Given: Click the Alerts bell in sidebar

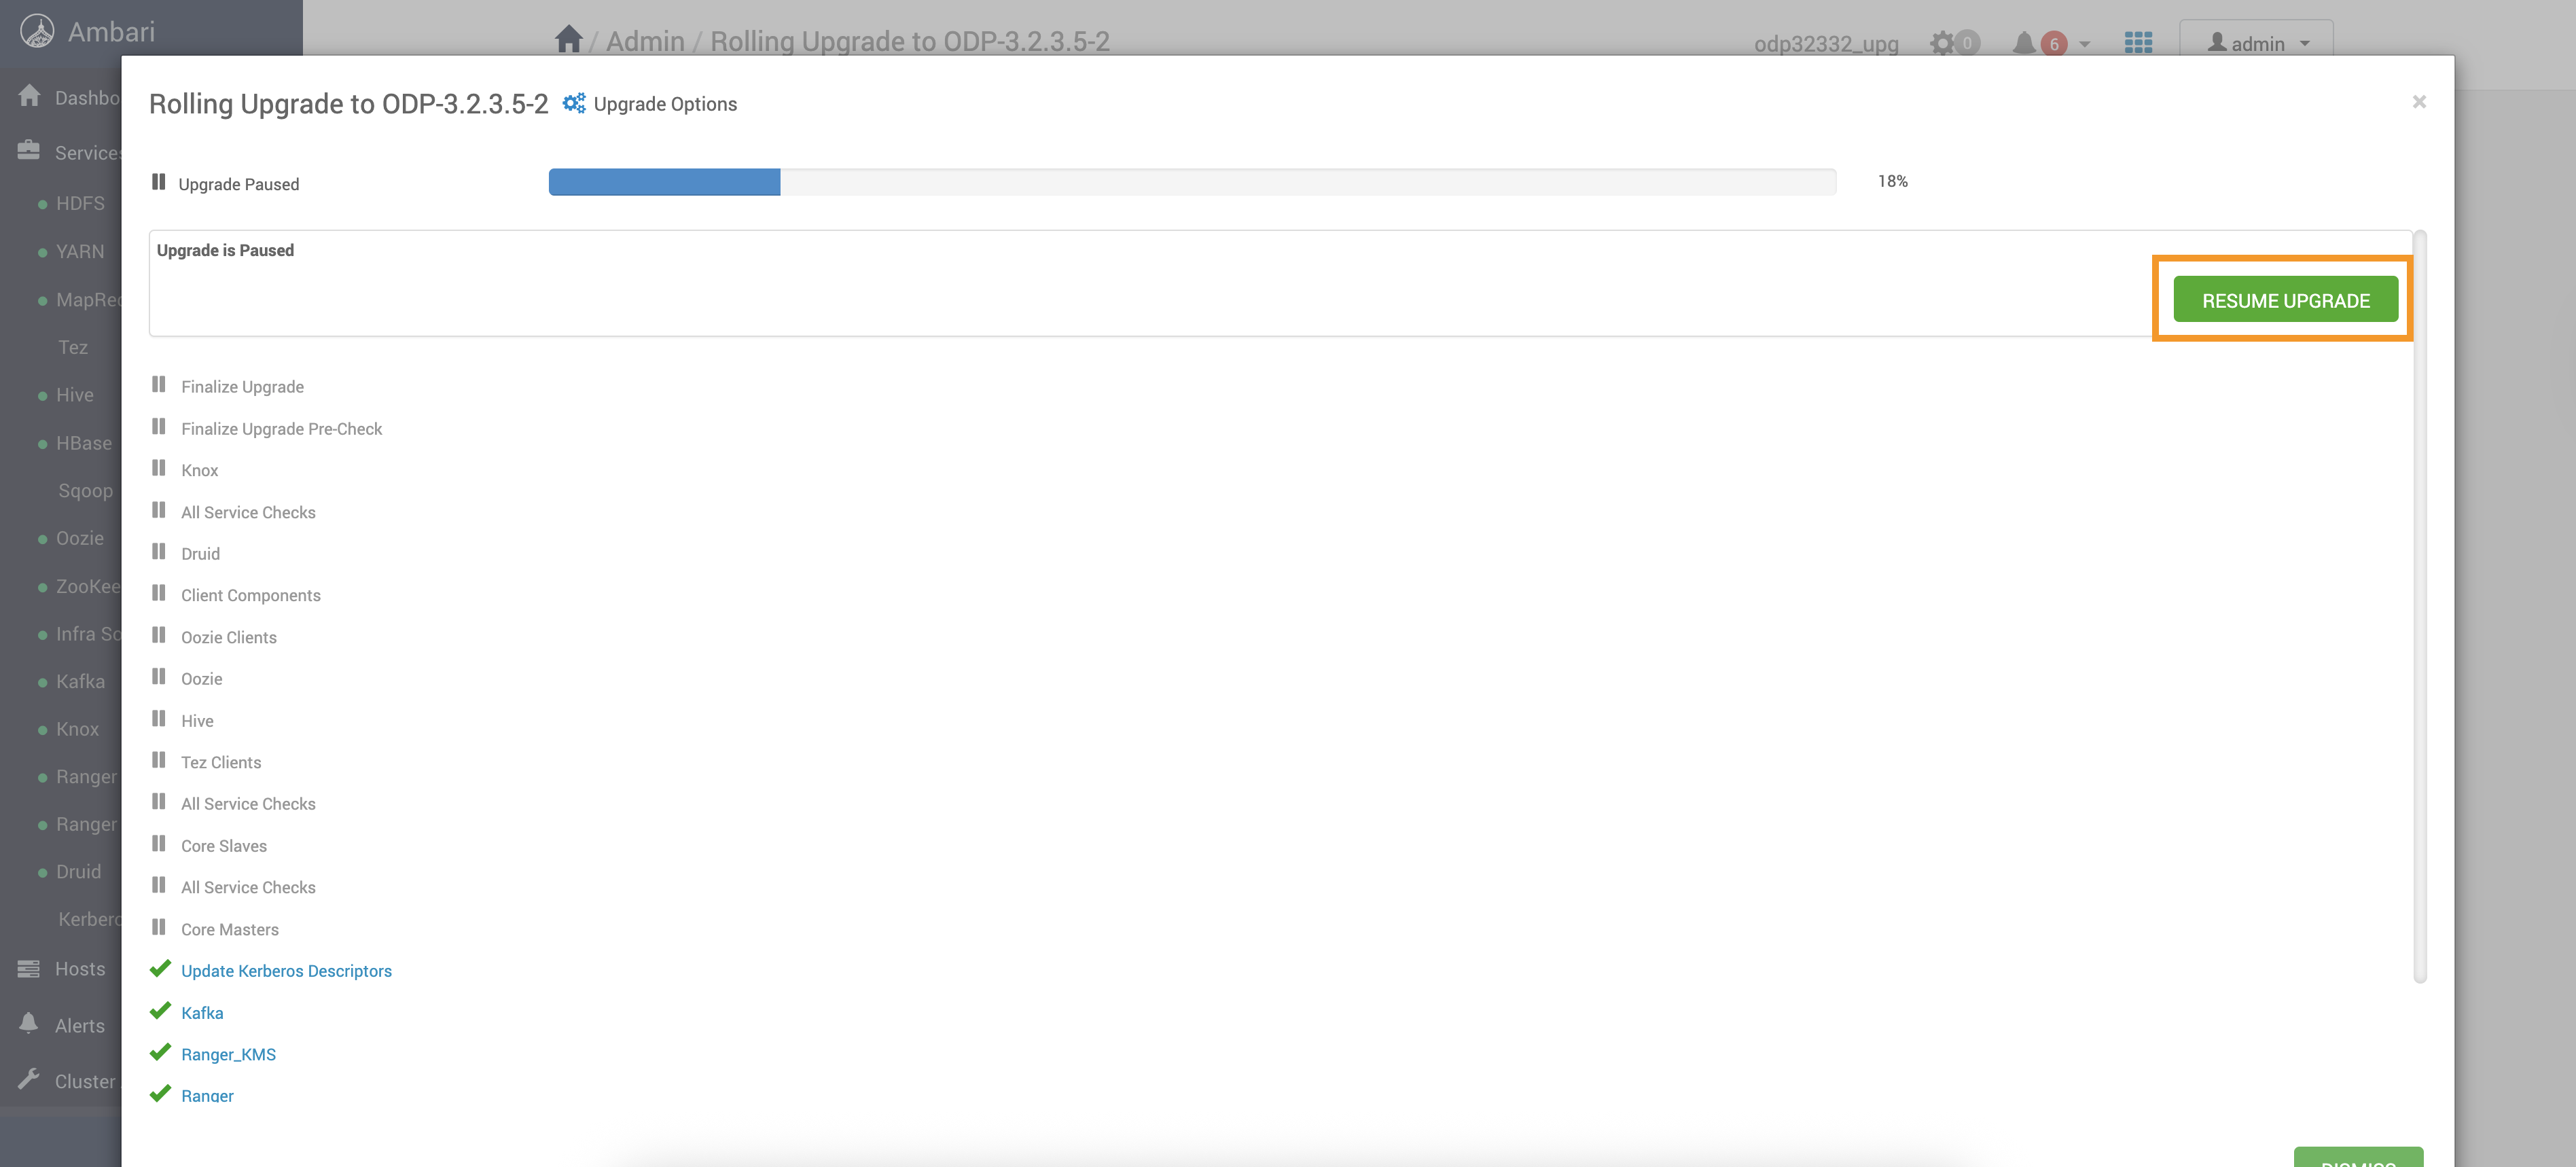Looking at the screenshot, I should (x=29, y=1023).
